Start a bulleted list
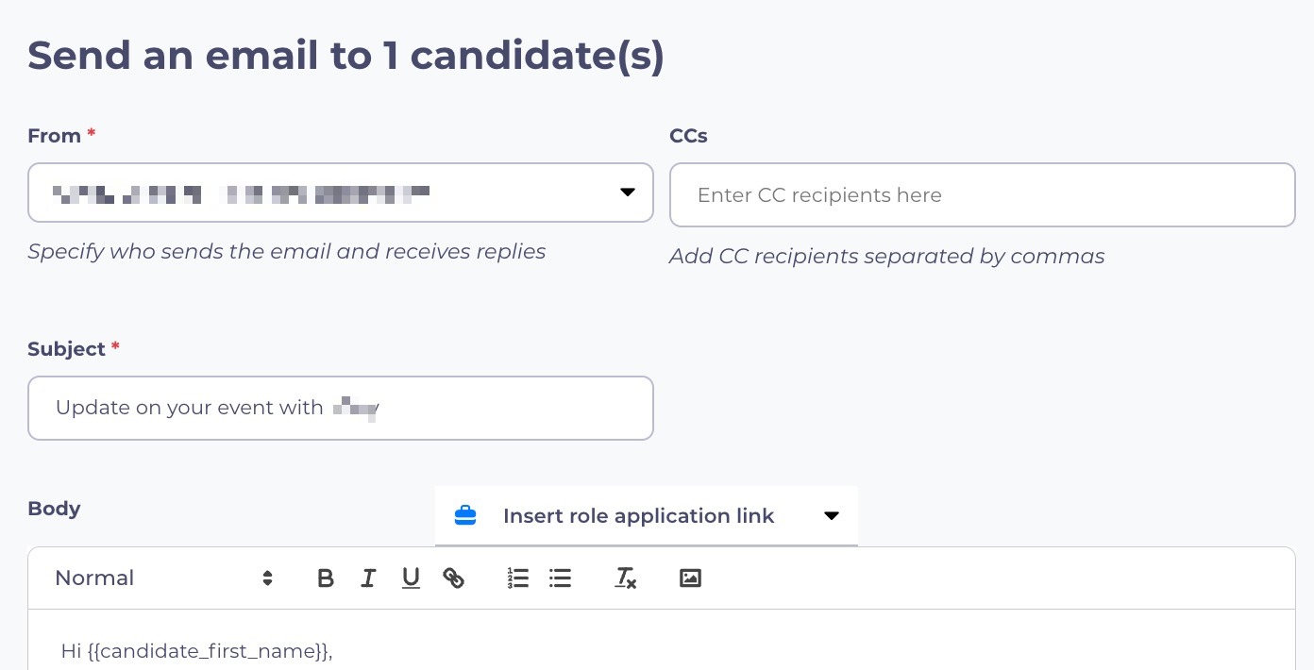The width and height of the screenshot is (1314, 670). [x=561, y=578]
